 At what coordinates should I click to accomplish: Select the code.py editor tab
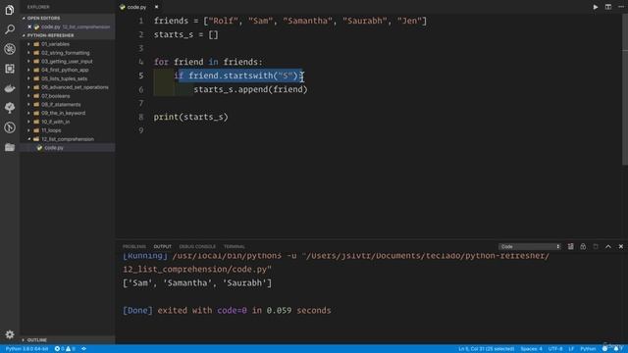click(x=136, y=7)
